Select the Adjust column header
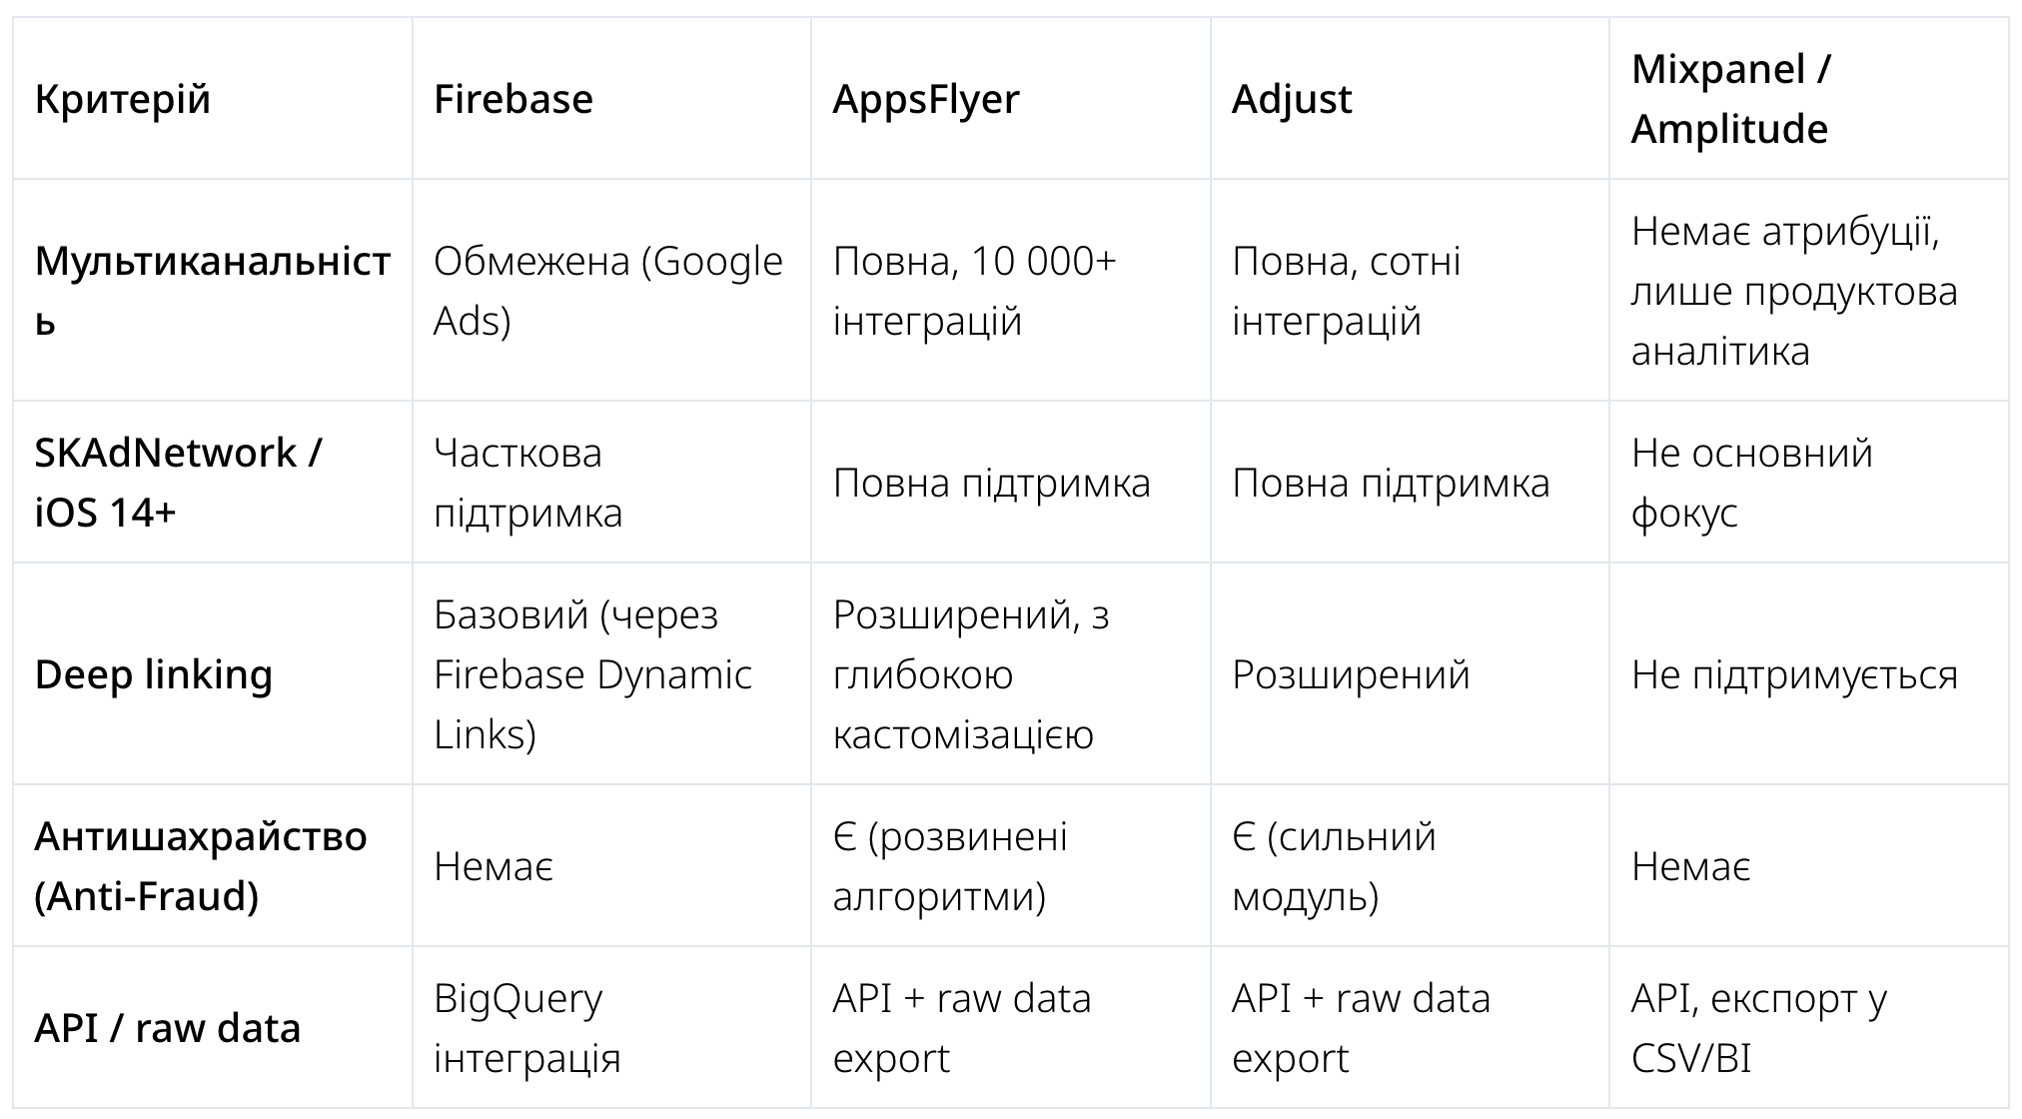Viewport: 2022px width, 1119px height. [x=1292, y=100]
